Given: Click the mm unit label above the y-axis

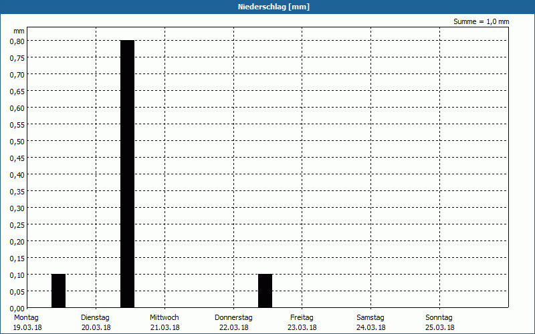Looking at the screenshot, I should point(19,31).
